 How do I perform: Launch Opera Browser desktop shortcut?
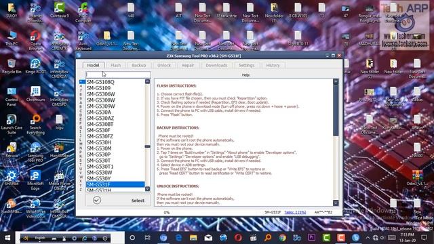[35, 41]
